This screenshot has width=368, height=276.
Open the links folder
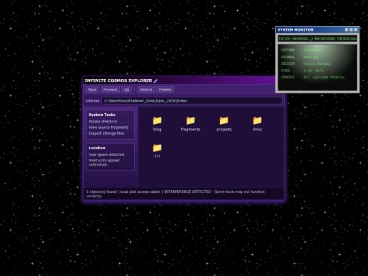pos(257,123)
